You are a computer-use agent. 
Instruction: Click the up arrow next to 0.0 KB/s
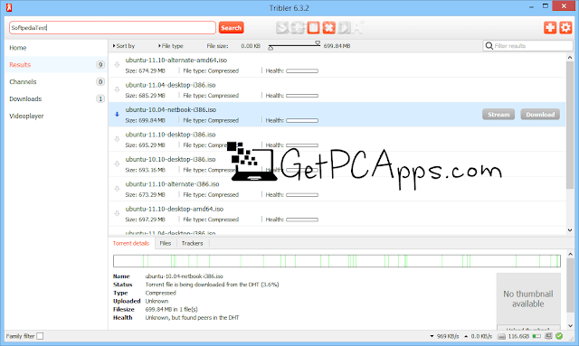point(466,336)
